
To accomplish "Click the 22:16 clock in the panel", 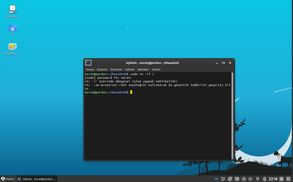I will (273, 179).
